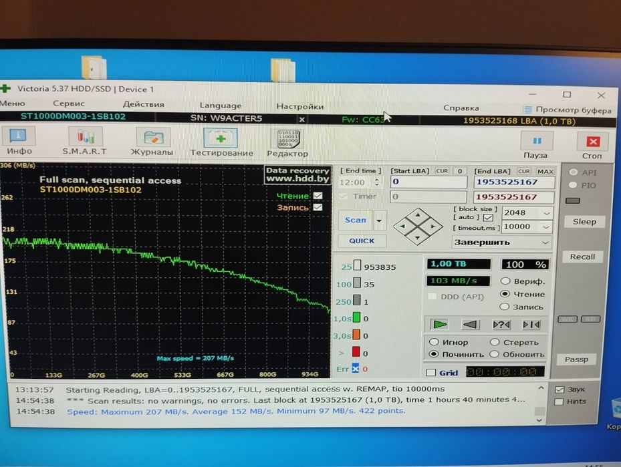Open the S.M.A.R.T panel icon

pyautogui.click(x=85, y=138)
